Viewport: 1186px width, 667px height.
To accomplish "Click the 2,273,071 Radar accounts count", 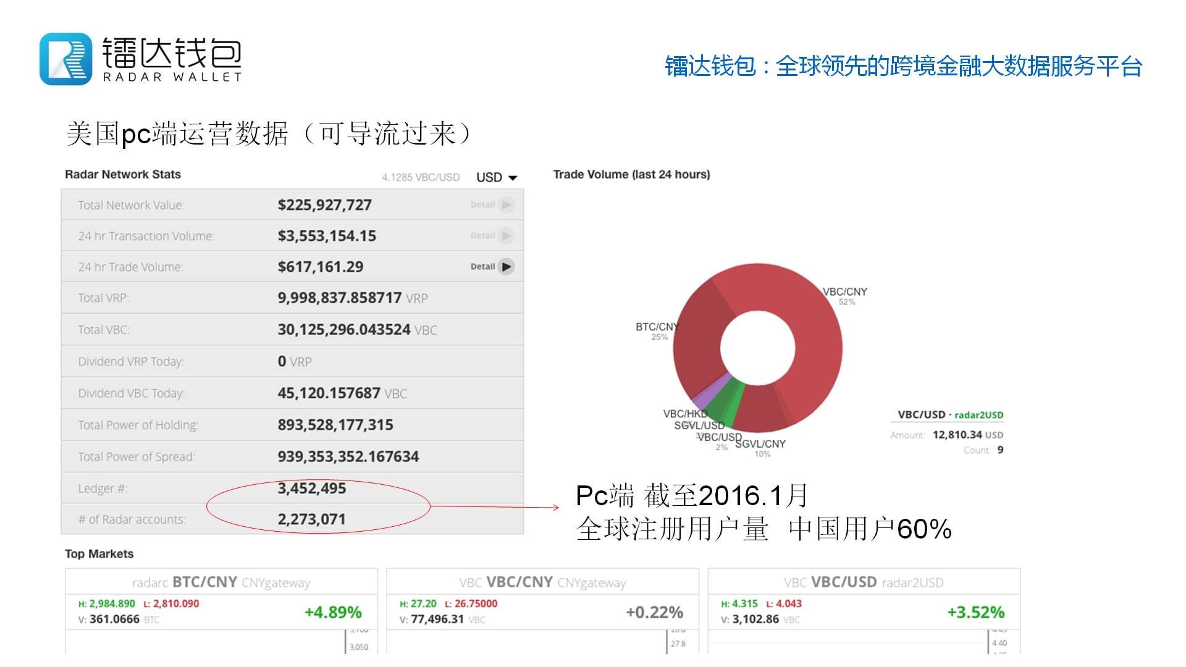I will point(311,519).
